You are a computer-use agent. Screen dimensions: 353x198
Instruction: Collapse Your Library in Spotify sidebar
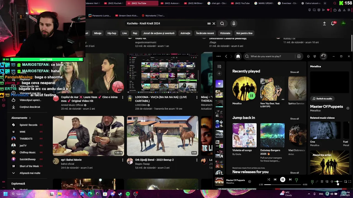219,66
